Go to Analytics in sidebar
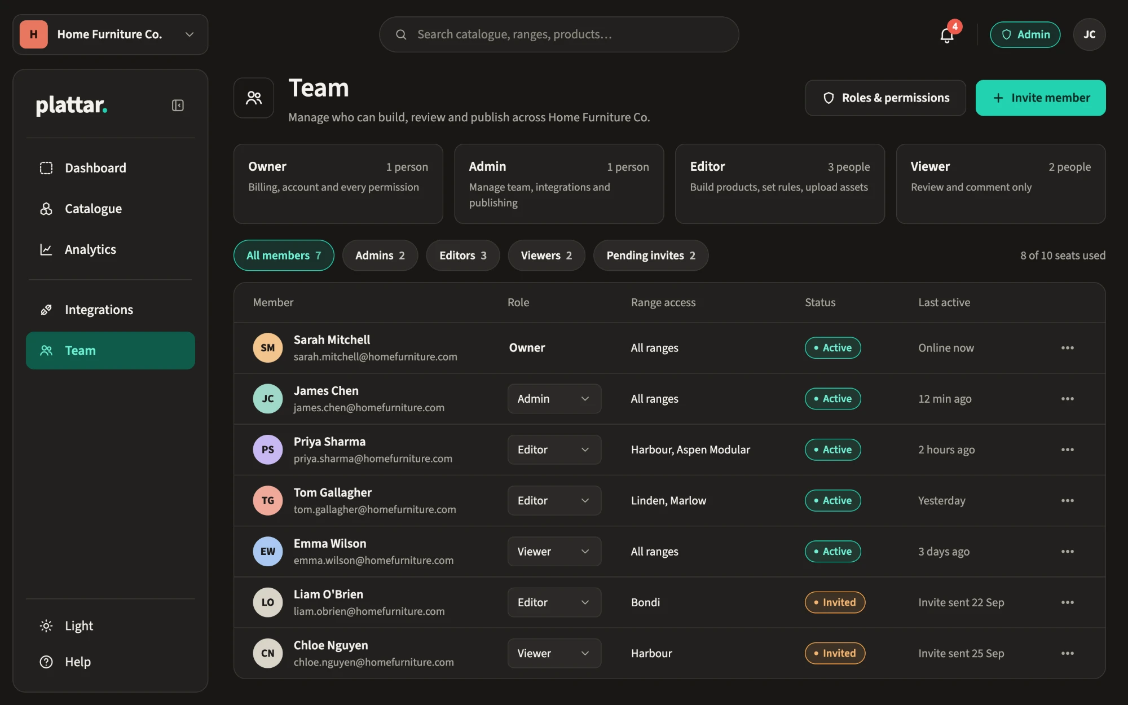1128x705 pixels. click(111, 249)
